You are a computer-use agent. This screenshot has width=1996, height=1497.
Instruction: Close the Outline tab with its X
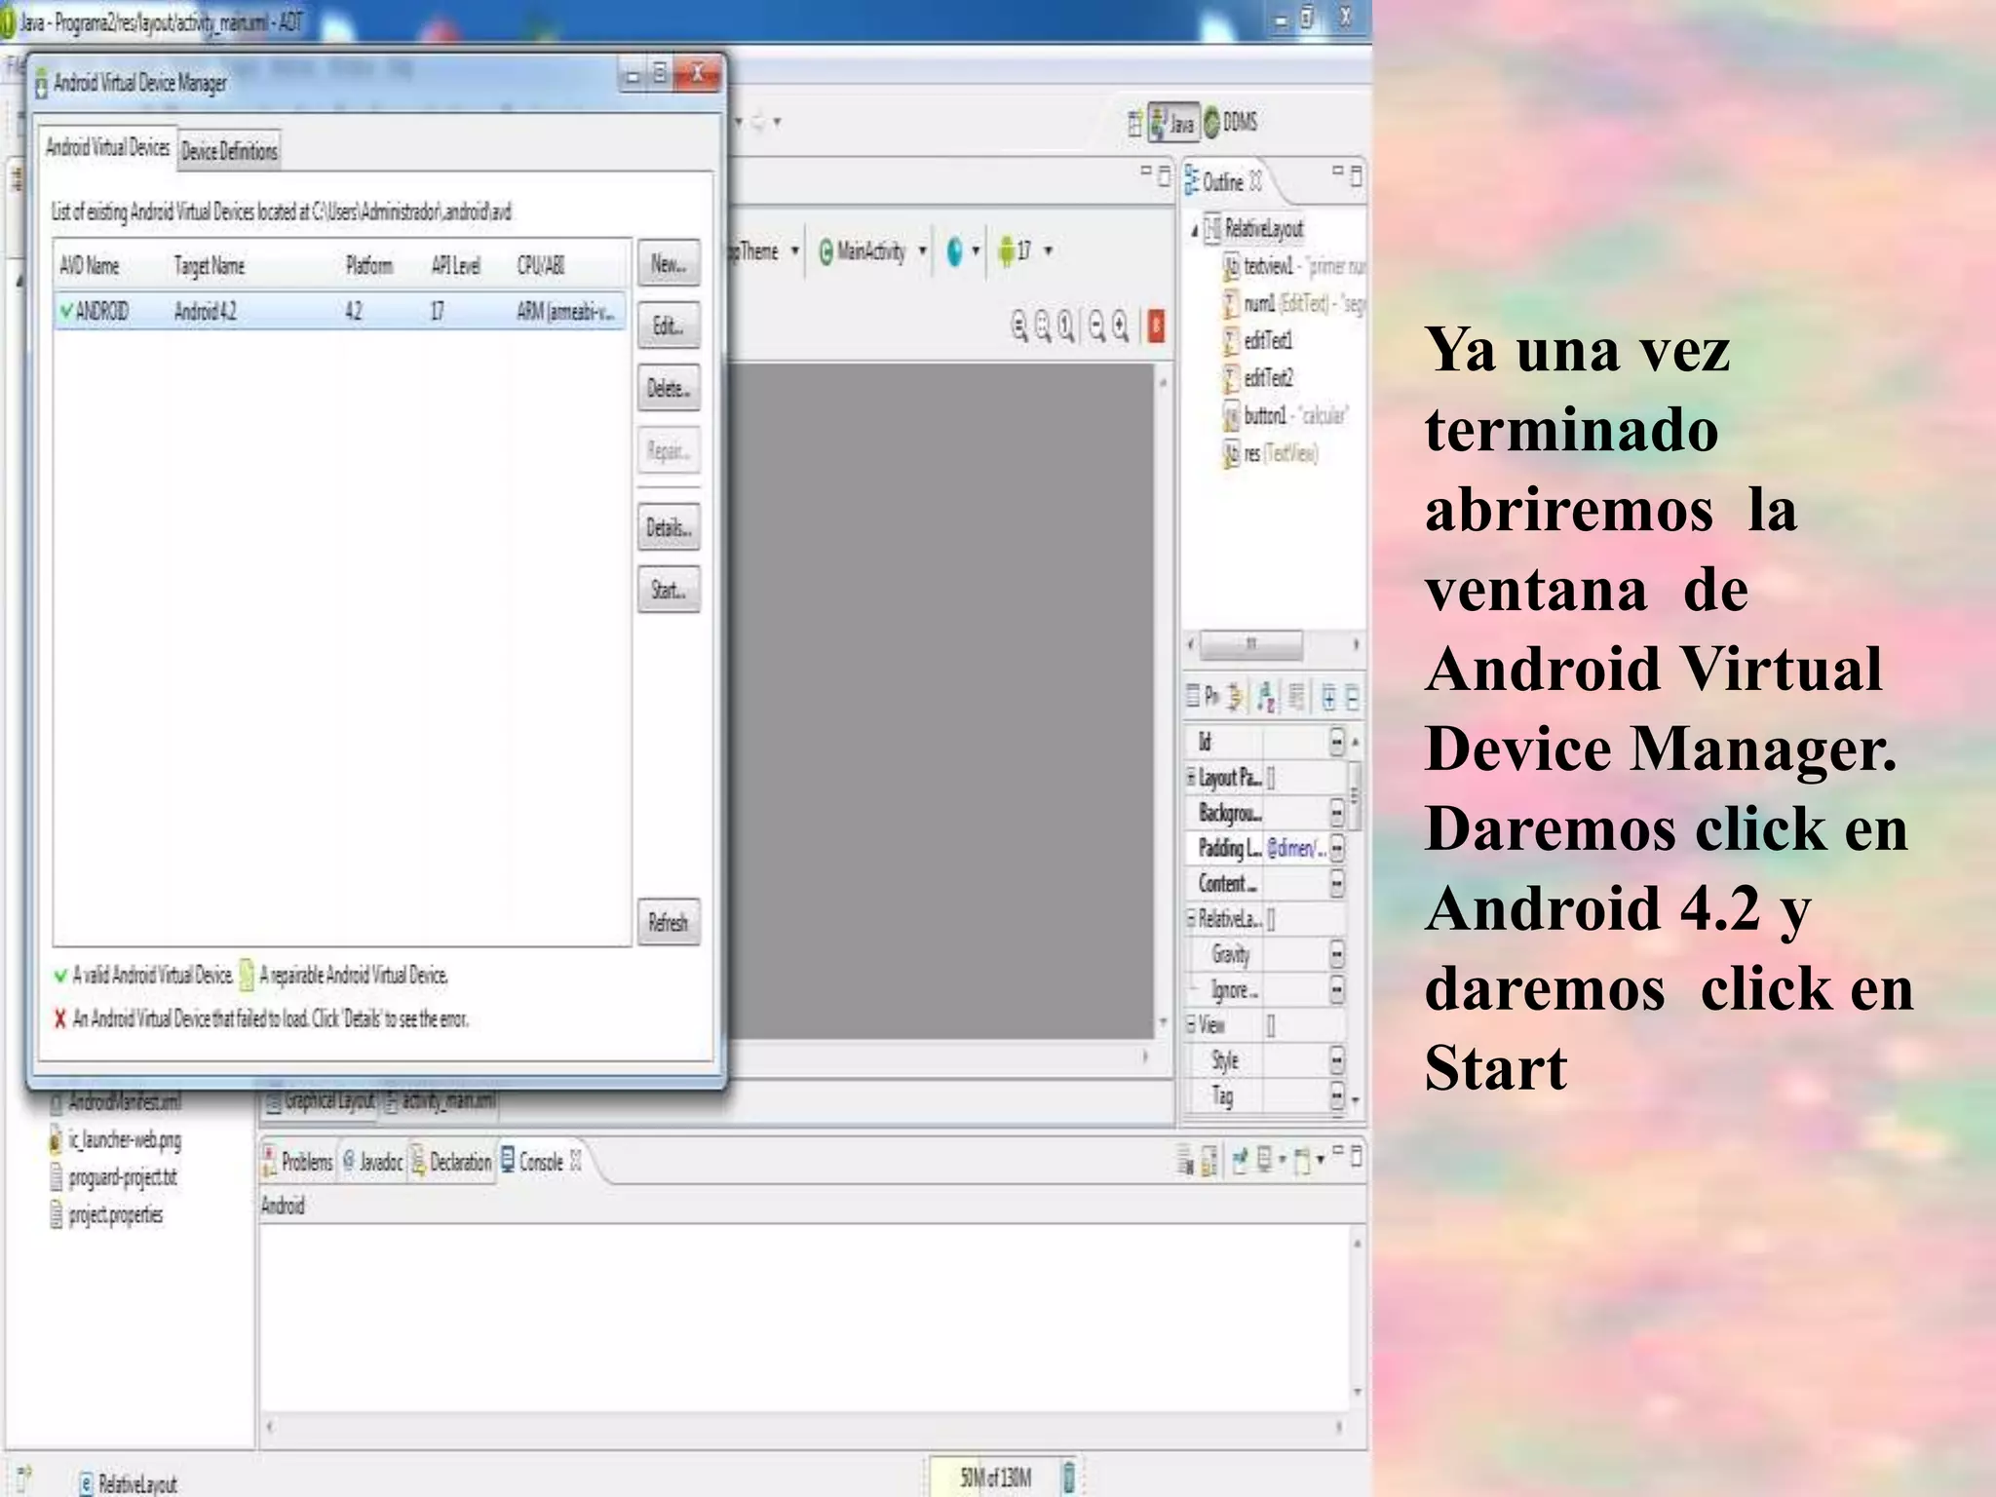pos(1256,181)
